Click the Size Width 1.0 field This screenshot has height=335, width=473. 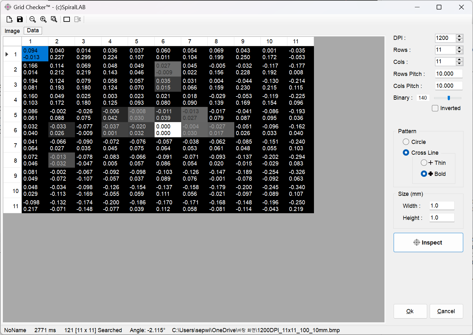(442, 206)
